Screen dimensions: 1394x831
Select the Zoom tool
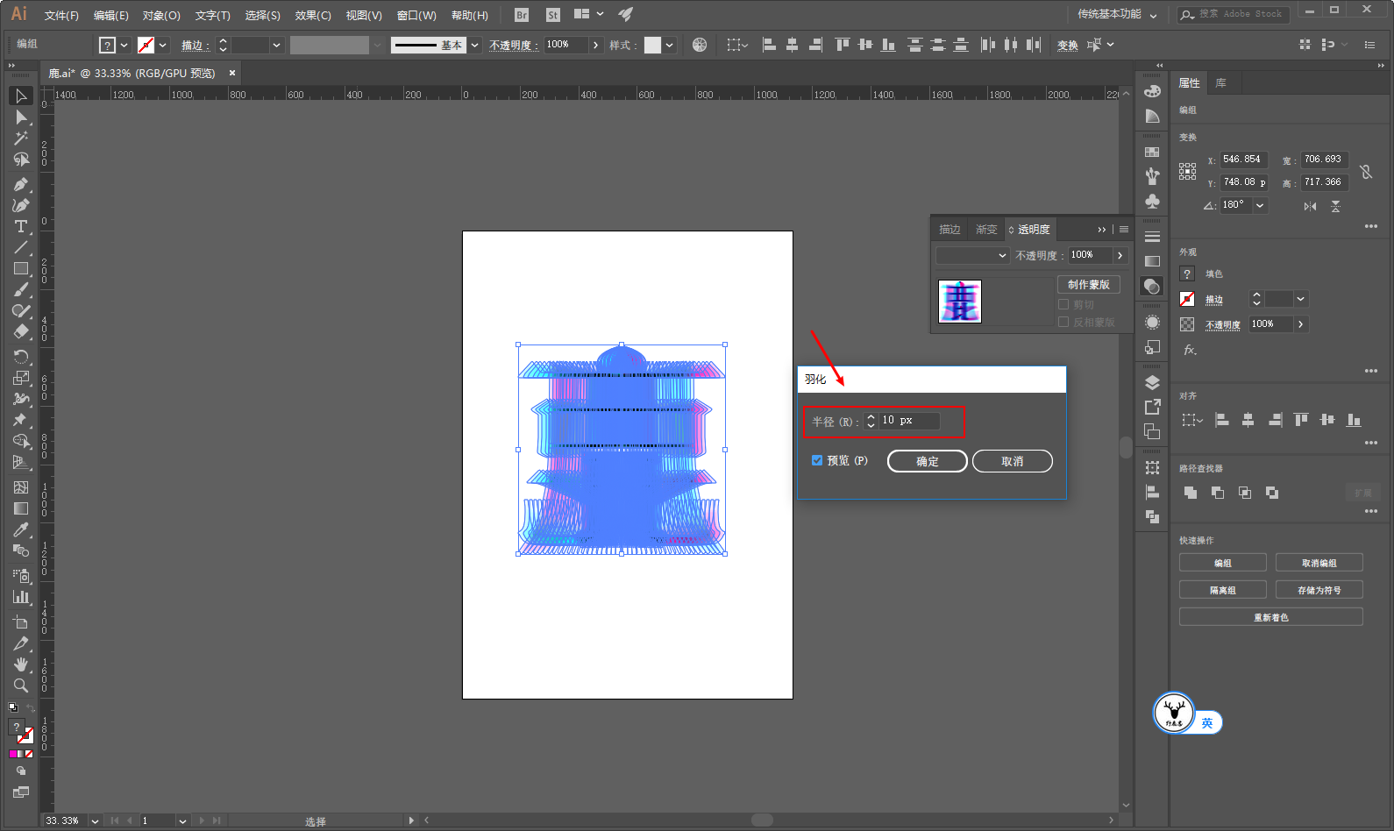click(21, 685)
